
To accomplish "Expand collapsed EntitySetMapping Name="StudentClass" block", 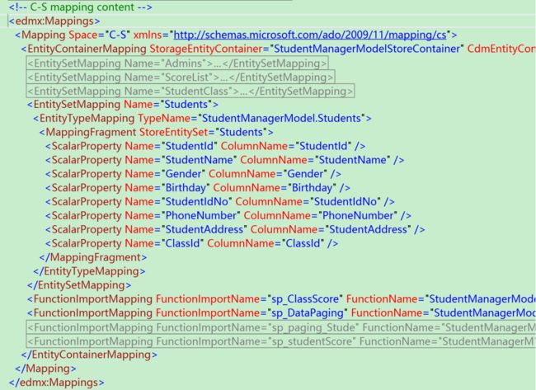I will pyautogui.click(x=190, y=92).
